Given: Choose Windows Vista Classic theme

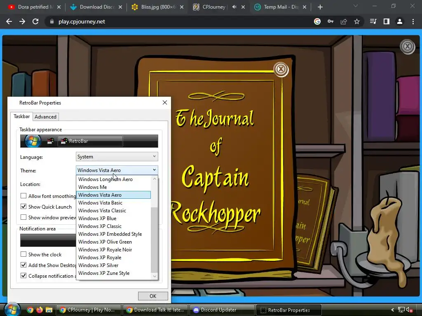Looking at the screenshot, I should 113,210.
